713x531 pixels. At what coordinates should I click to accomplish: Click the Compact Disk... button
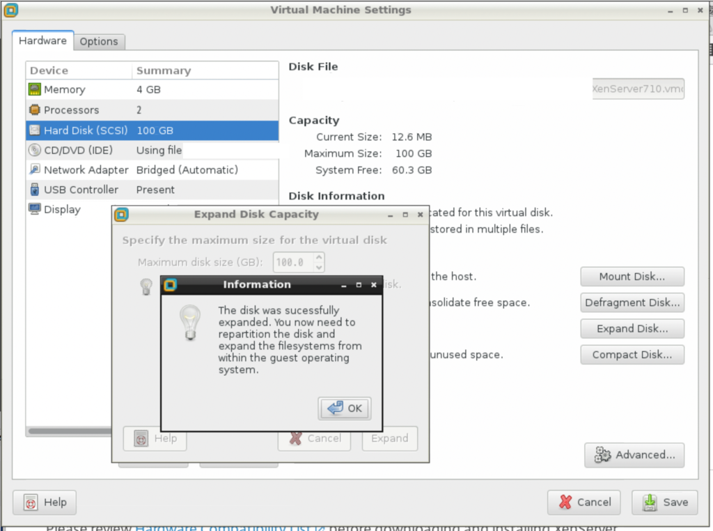632,355
